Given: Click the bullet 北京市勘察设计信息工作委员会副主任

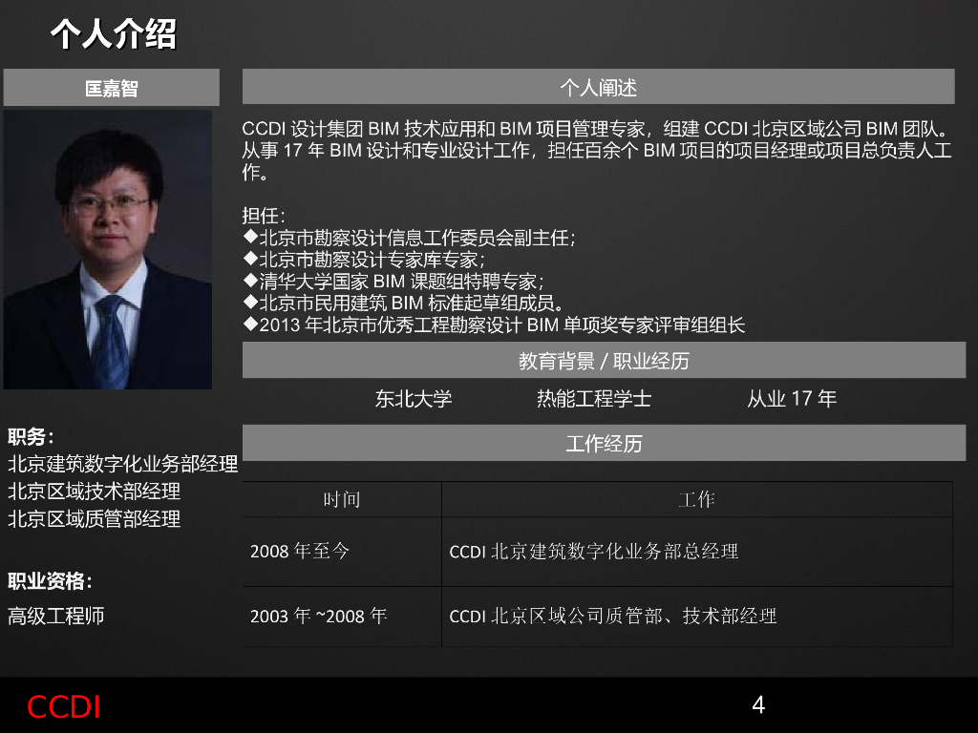Looking at the screenshot, I should (409, 238).
